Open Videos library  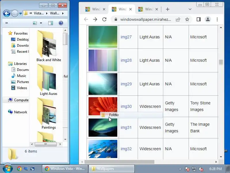point(19,88)
